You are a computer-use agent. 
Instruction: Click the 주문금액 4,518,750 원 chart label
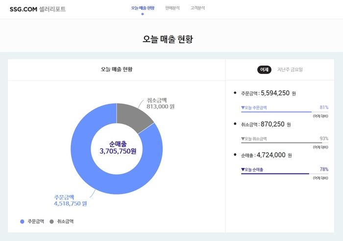(x=70, y=200)
